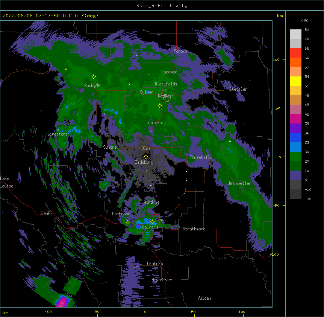The height and width of the screenshot is (317, 324).
Task: Click the Drumheller town label
Action: coord(240,183)
